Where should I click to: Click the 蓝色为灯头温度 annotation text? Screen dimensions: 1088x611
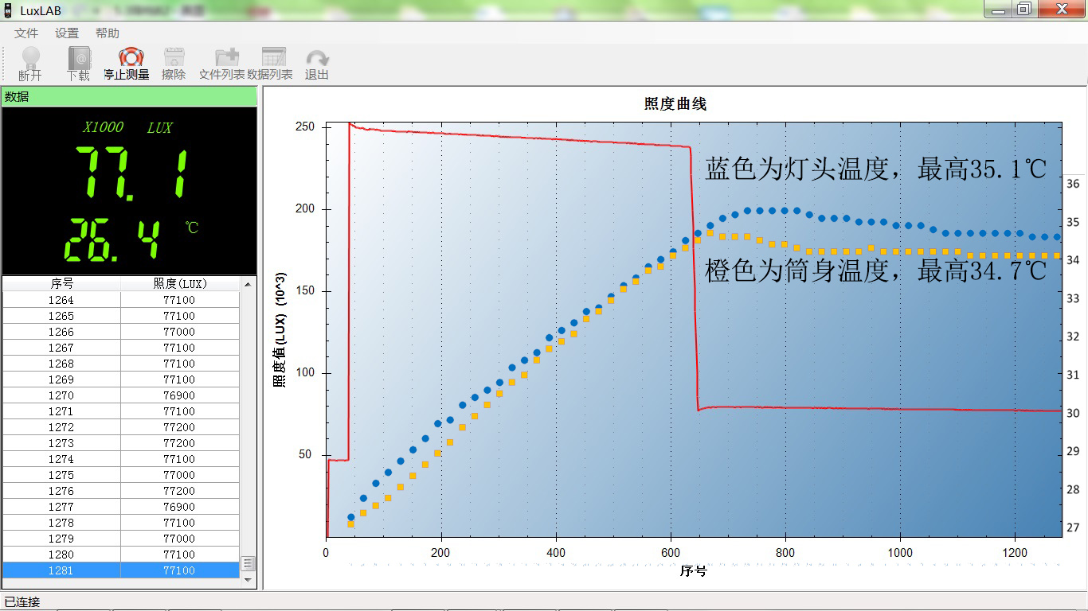(876, 169)
